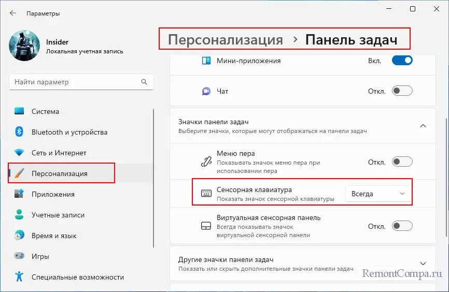
Task: Click the Приложения icon in the sidebar
Action: click(x=19, y=194)
